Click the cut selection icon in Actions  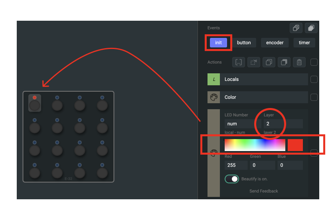coord(254,62)
